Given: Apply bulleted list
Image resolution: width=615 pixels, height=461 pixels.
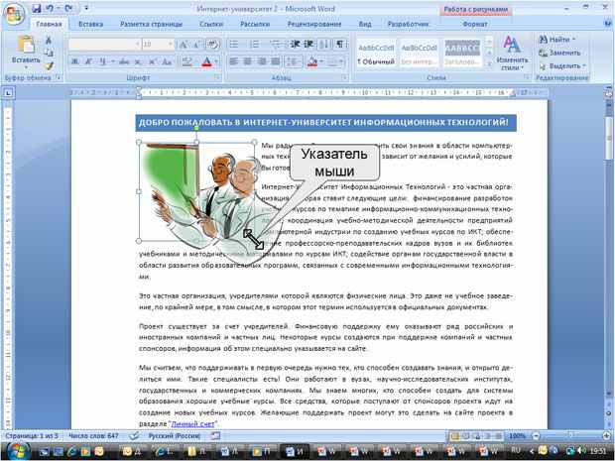Looking at the screenshot, I should click(x=234, y=45).
